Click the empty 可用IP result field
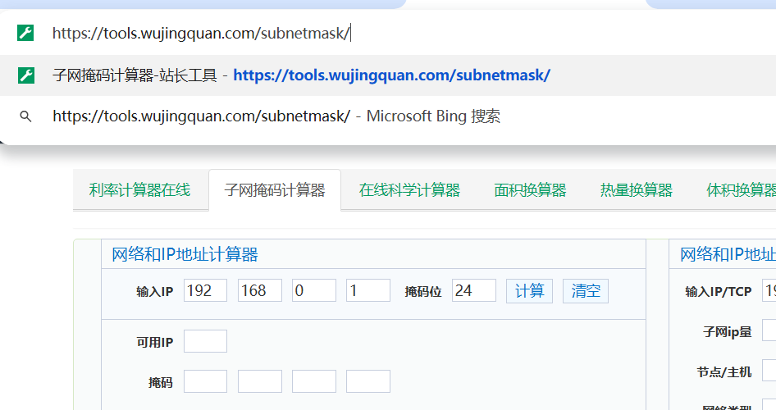The width and height of the screenshot is (776, 410). pos(205,342)
